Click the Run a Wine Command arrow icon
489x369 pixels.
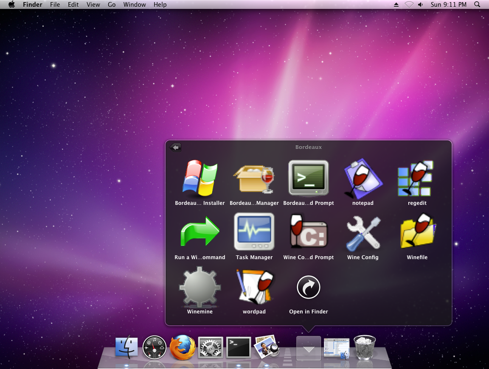(x=200, y=232)
